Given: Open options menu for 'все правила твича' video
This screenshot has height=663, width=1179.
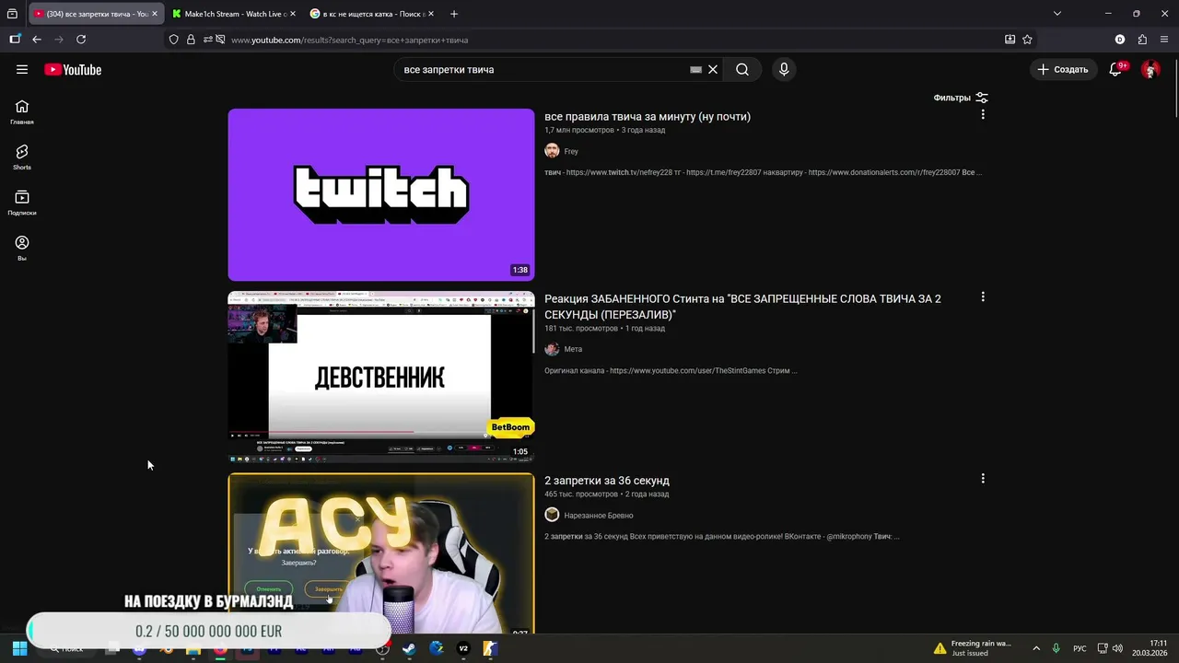Looking at the screenshot, I should click(983, 115).
